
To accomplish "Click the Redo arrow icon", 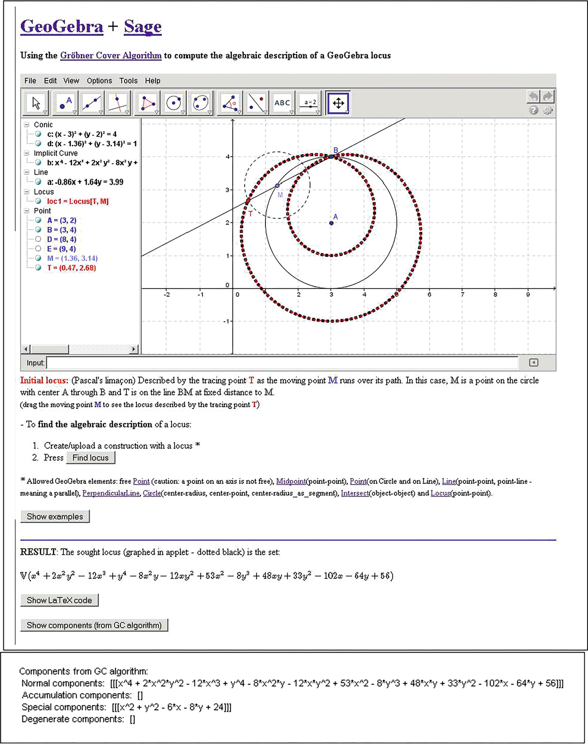I will pos(548,96).
